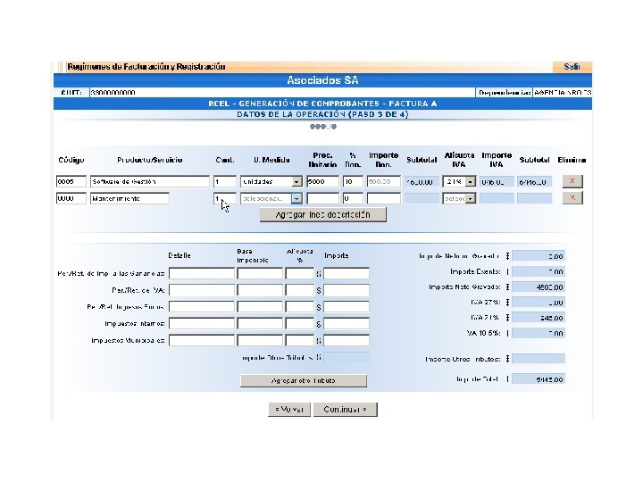The width and height of the screenshot is (643, 482).
Task: Click unit price field showing 5000
Action: pyautogui.click(x=322, y=181)
